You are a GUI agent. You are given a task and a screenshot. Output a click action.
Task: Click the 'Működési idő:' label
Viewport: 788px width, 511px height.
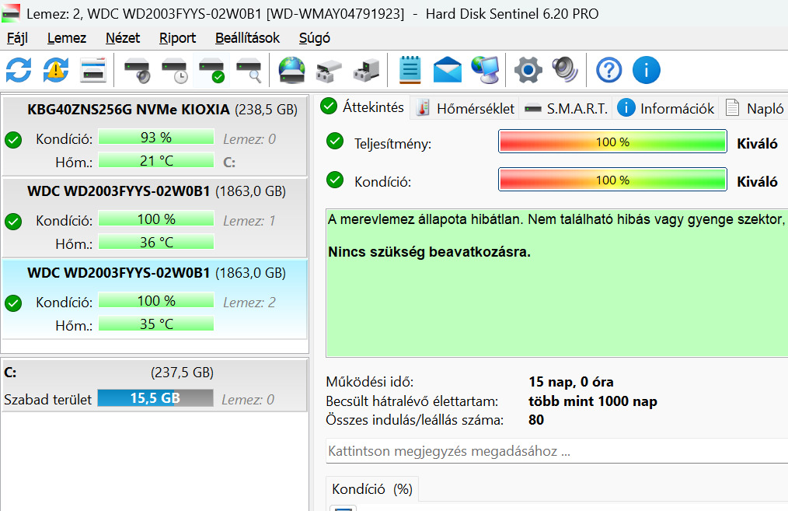click(x=369, y=382)
